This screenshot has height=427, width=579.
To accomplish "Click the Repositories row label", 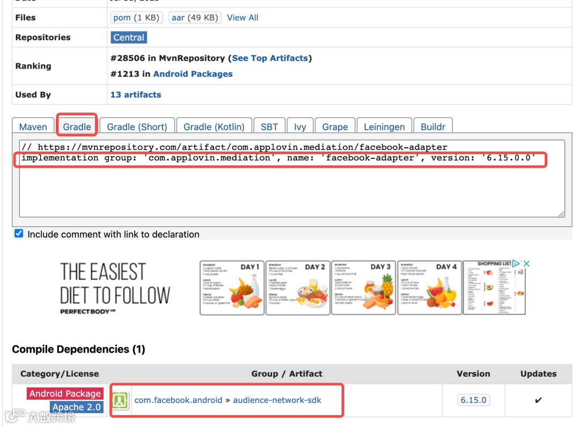I will click(x=43, y=38).
